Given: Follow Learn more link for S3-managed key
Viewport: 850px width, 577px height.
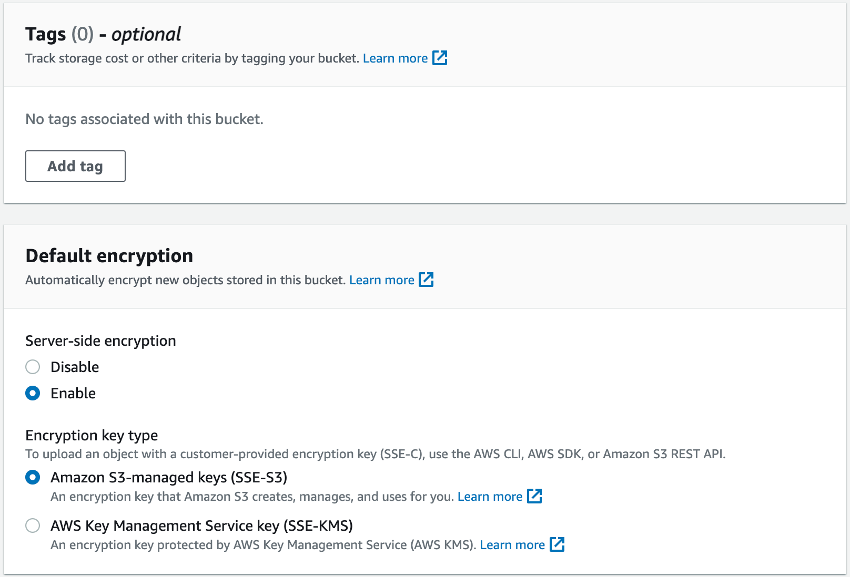Looking at the screenshot, I should [490, 497].
